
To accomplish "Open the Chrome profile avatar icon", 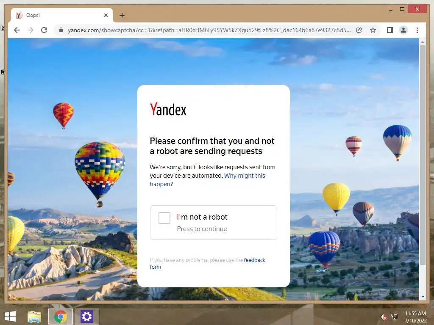I will click(x=403, y=30).
